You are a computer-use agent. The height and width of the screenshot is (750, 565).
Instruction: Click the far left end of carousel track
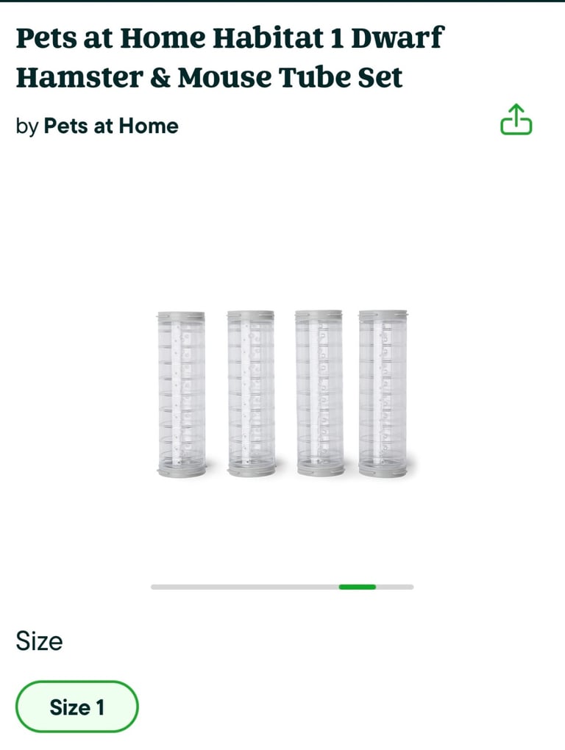click(154, 587)
